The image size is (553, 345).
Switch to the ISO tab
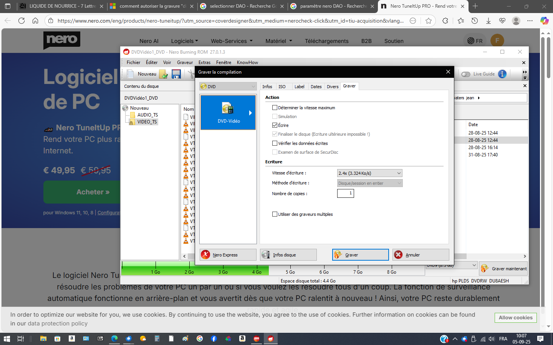(x=282, y=87)
